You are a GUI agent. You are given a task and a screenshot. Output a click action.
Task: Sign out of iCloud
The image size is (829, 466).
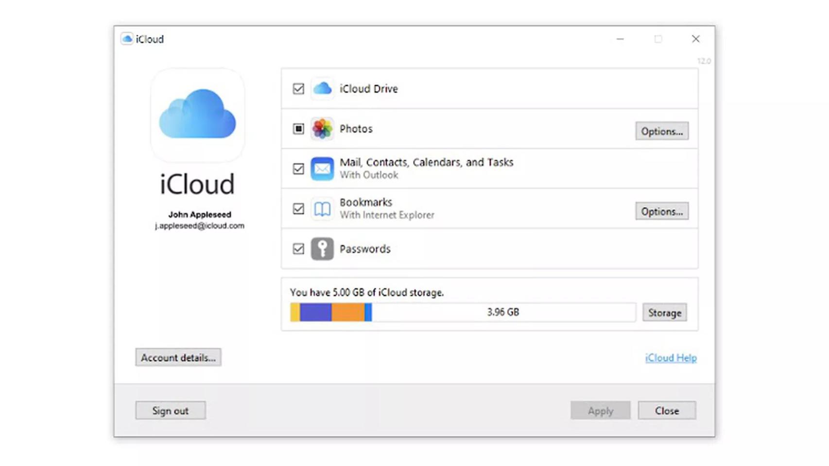171,411
